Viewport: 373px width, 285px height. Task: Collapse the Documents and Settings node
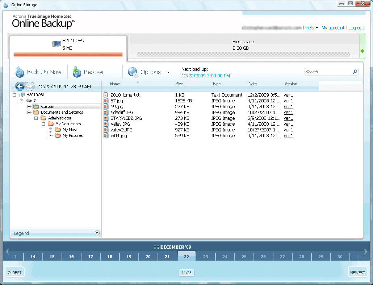pos(29,112)
